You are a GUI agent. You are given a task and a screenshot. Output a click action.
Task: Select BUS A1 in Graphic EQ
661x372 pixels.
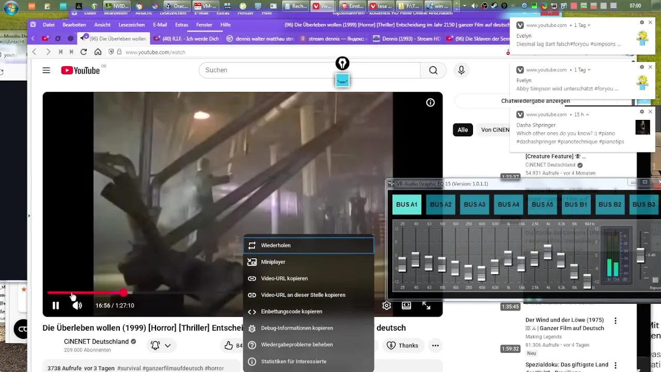pos(406,205)
